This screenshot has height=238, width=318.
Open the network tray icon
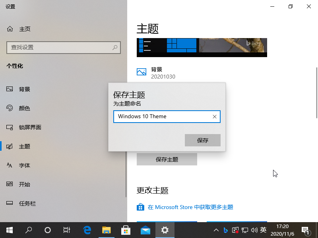click(245, 230)
